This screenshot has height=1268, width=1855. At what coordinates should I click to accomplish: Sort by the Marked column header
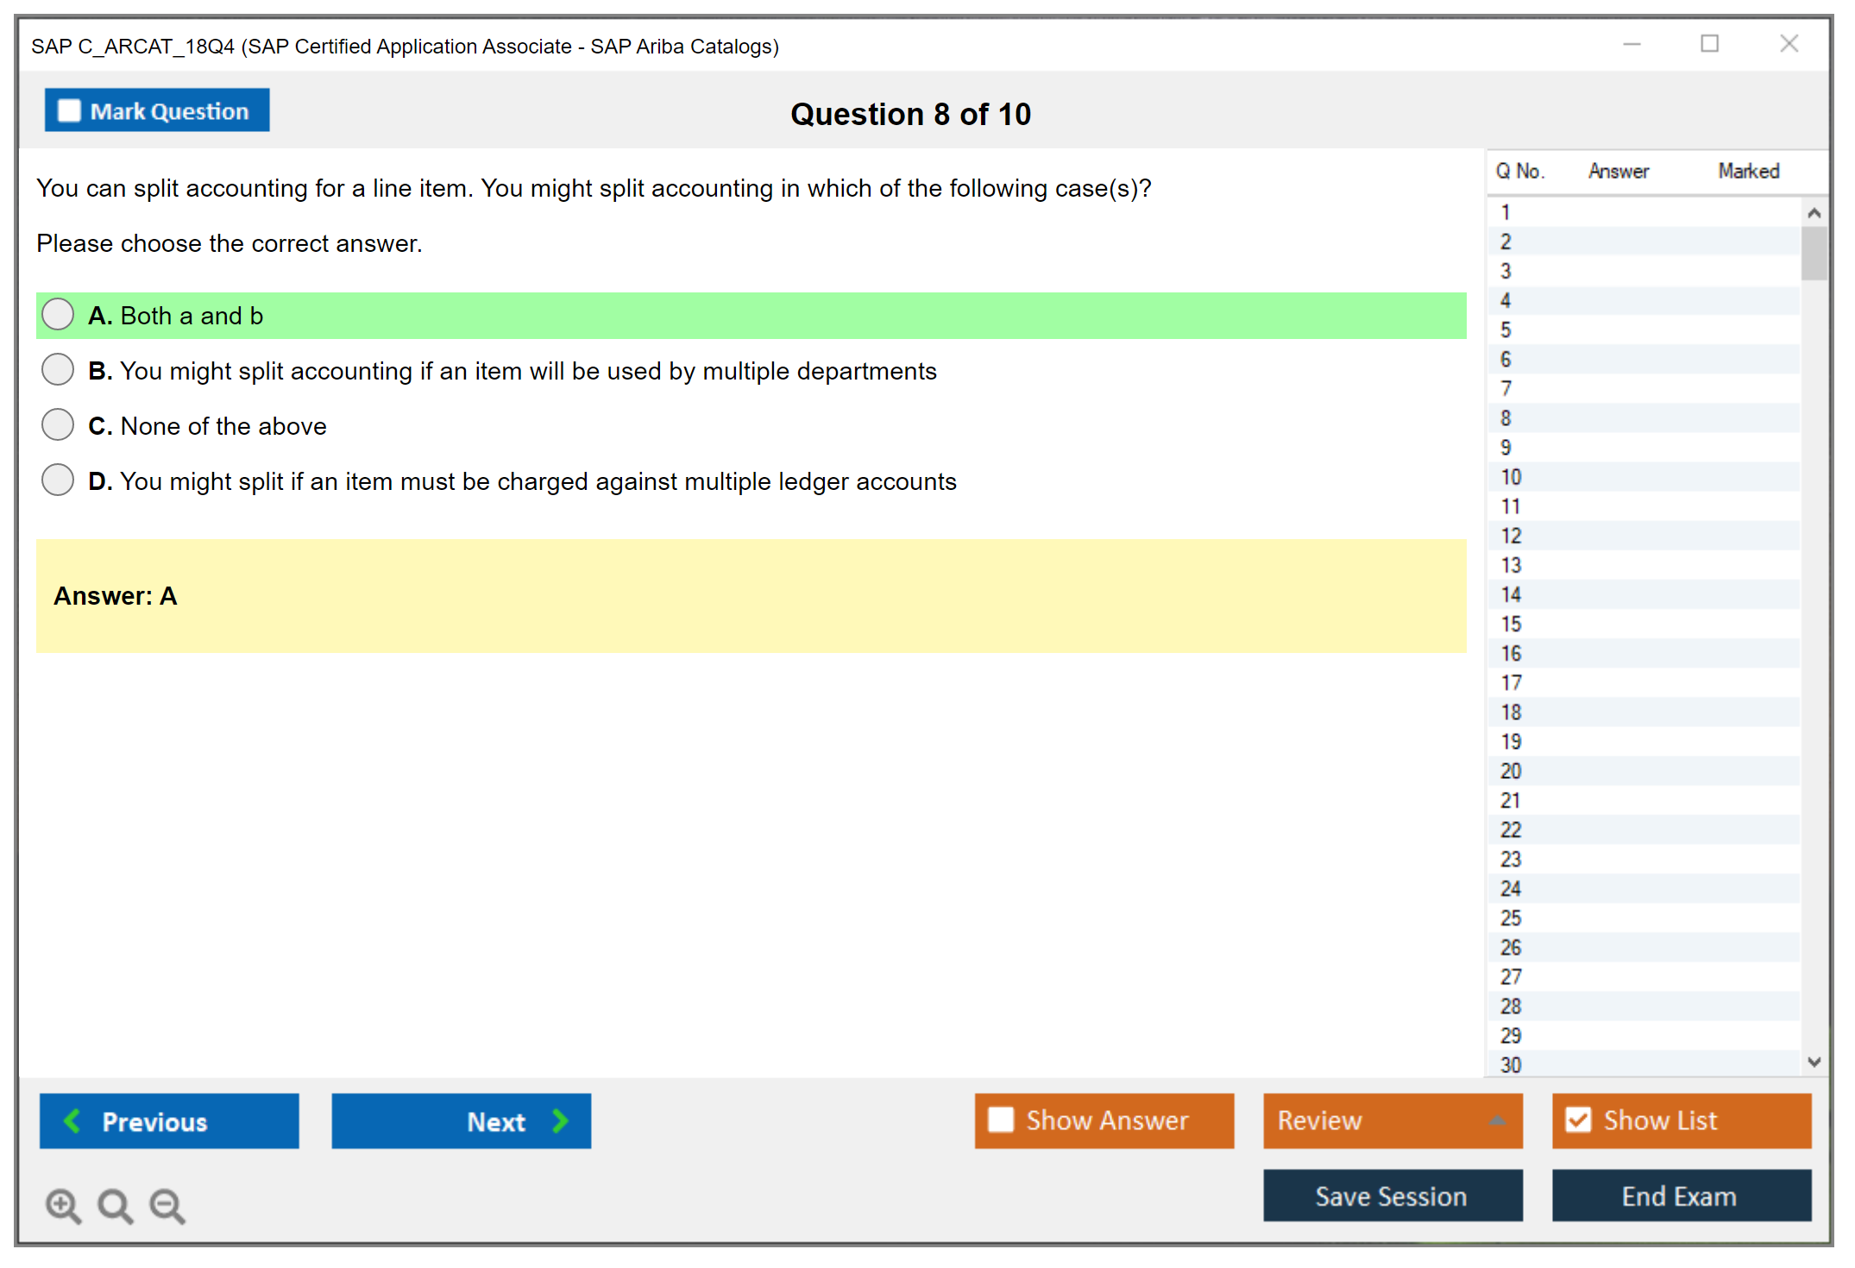[1748, 171]
